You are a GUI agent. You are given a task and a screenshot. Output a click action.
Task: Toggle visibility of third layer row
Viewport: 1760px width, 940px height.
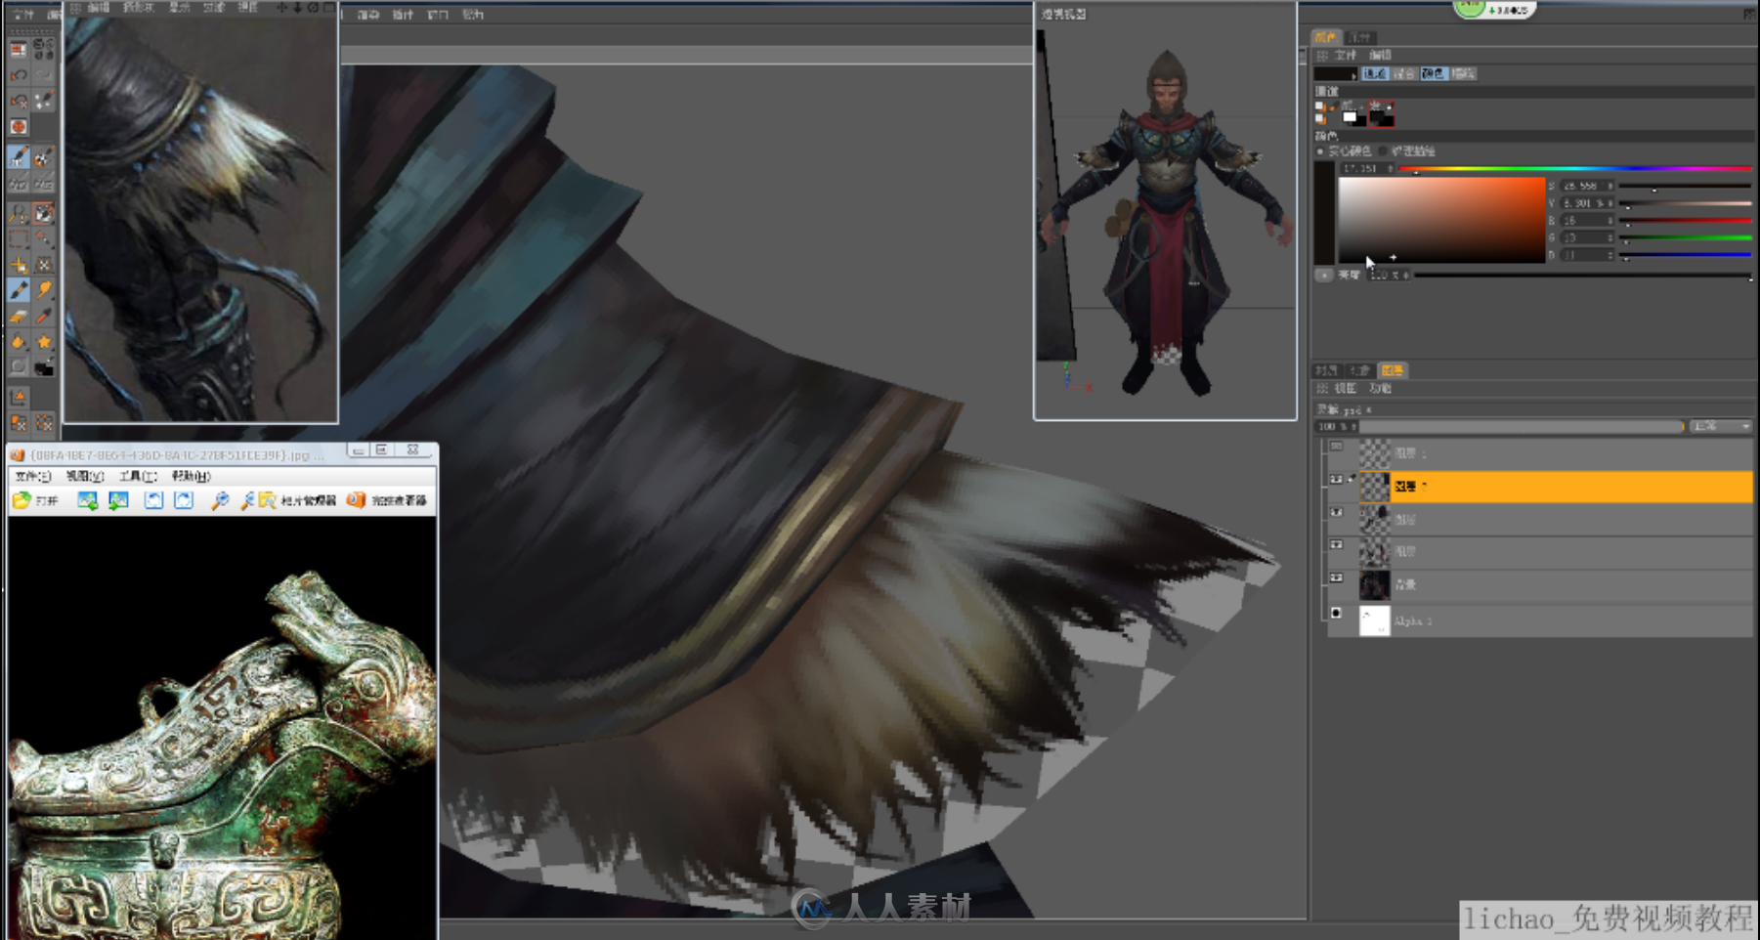click(x=1336, y=513)
